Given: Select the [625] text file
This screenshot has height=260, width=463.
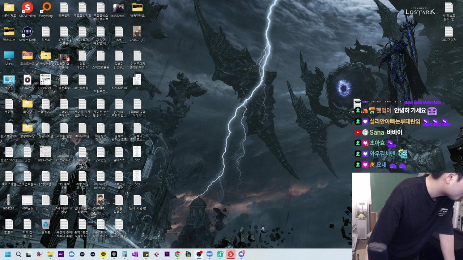Looking at the screenshot, I should (x=119, y=34).
